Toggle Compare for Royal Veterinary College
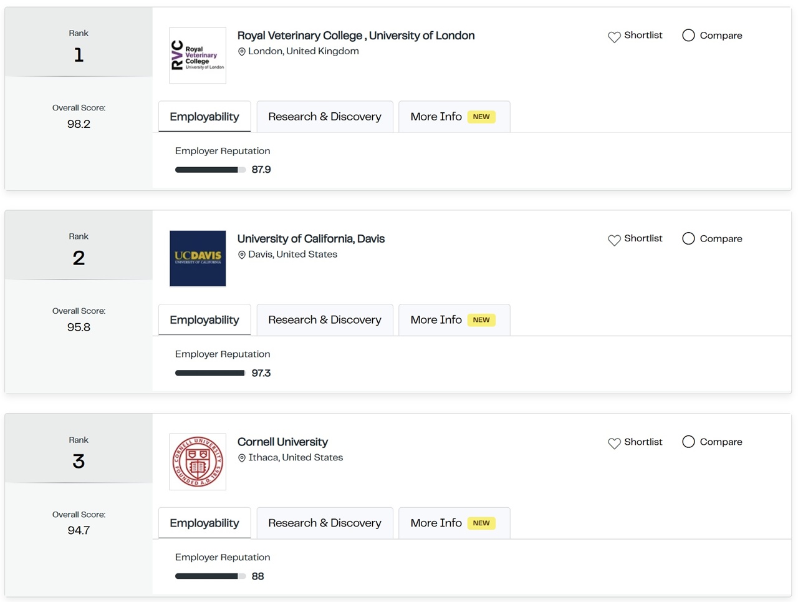 688,36
